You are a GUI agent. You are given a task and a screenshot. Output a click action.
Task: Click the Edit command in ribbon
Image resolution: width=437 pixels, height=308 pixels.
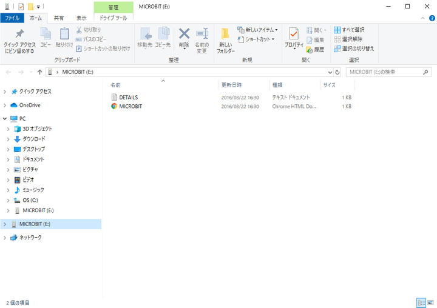coord(315,40)
